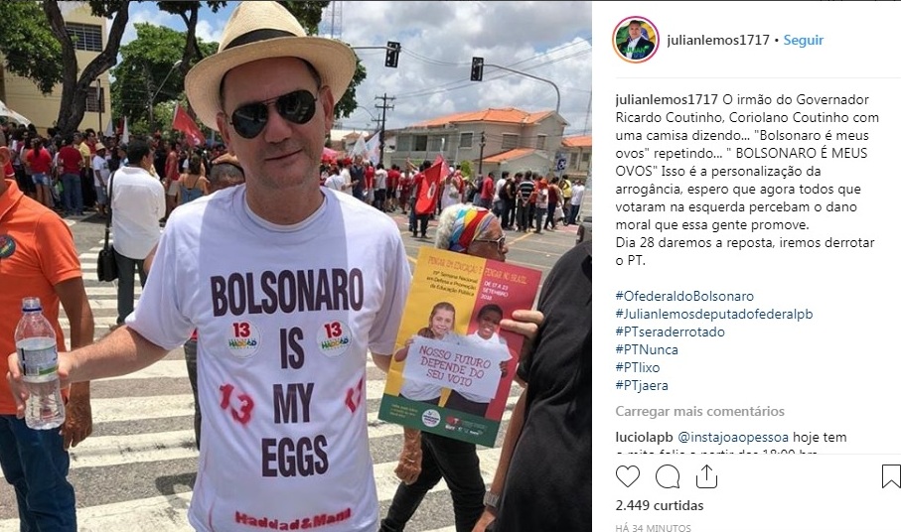Open hashtag #PTlixo

(637, 367)
